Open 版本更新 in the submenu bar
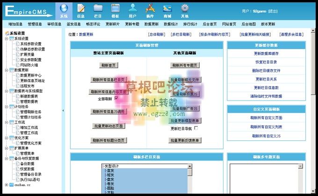Screen dimensions: 318x196 (268, 24)
